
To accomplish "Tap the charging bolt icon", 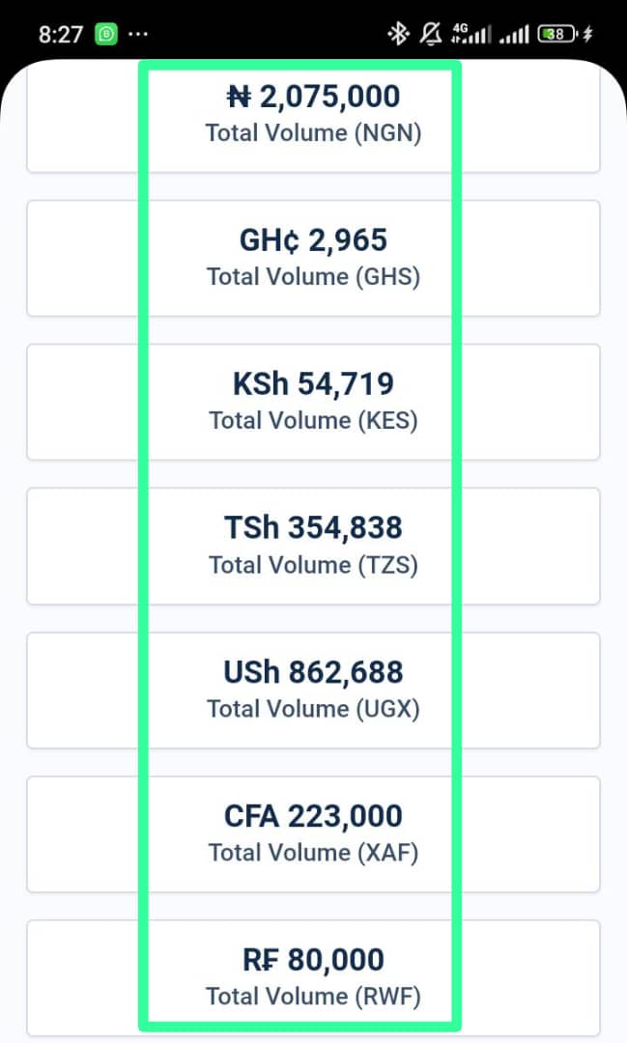I will click(x=587, y=33).
